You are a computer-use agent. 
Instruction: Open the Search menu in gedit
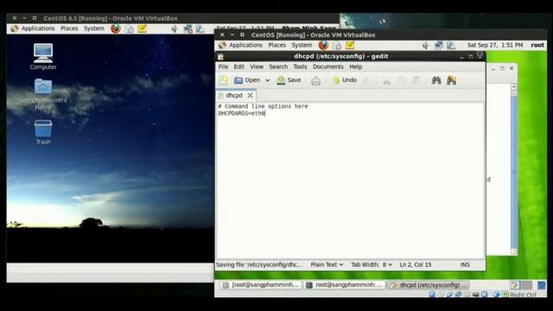(278, 67)
